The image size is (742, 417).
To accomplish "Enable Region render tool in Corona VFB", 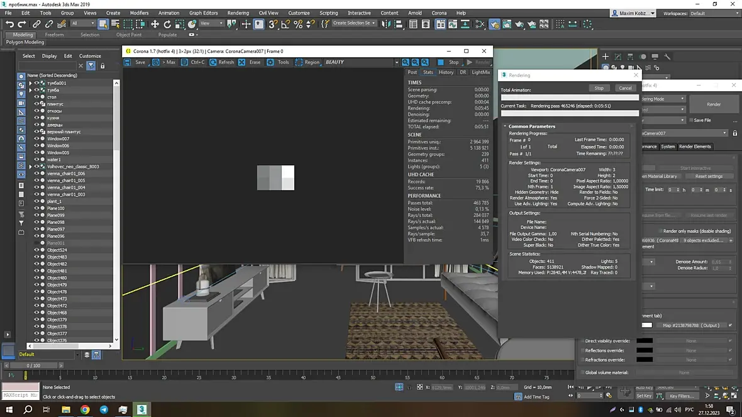I will (x=307, y=62).
